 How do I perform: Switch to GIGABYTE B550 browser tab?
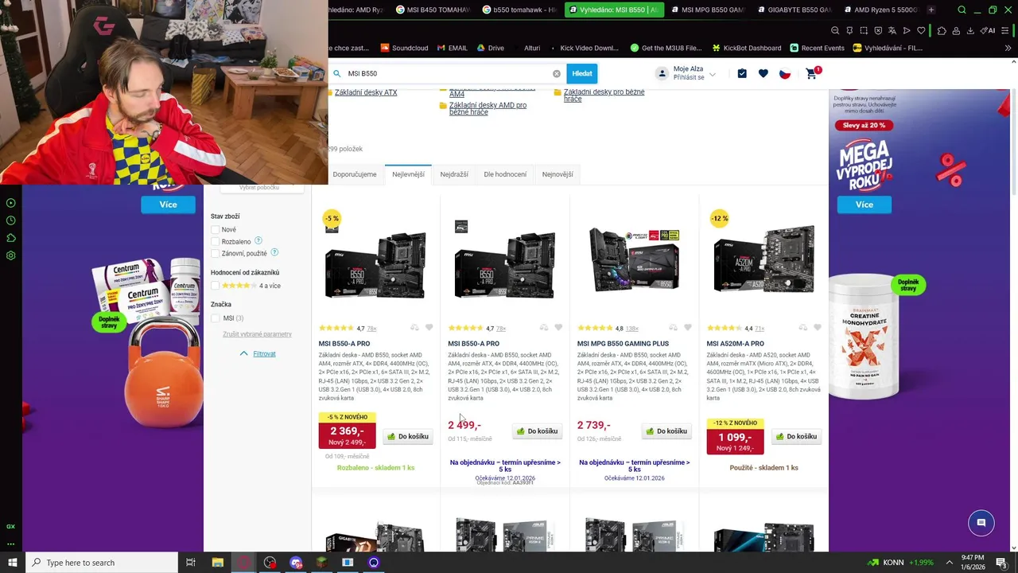794,10
